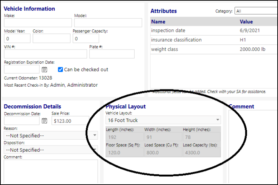Focus the Registration Expiration Date field

(x=22, y=69)
